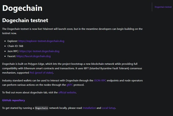Viewport: 173px width, 116px height.
Task: Click the Polygon Edge description paragraph
Action: 72,68
